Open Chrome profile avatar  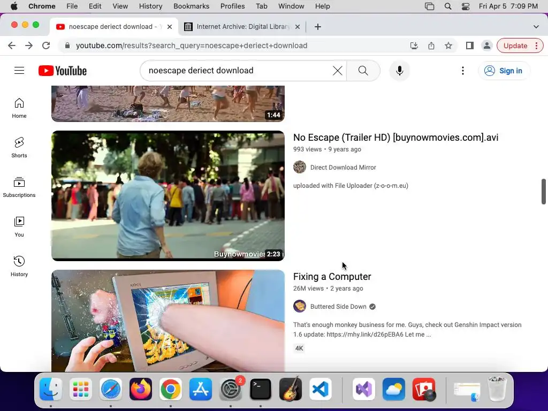(486, 45)
